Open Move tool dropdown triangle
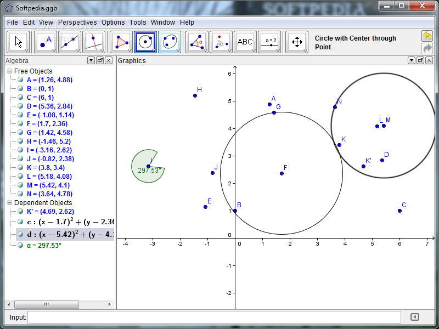The width and height of the screenshot is (439, 329). click(x=26, y=50)
